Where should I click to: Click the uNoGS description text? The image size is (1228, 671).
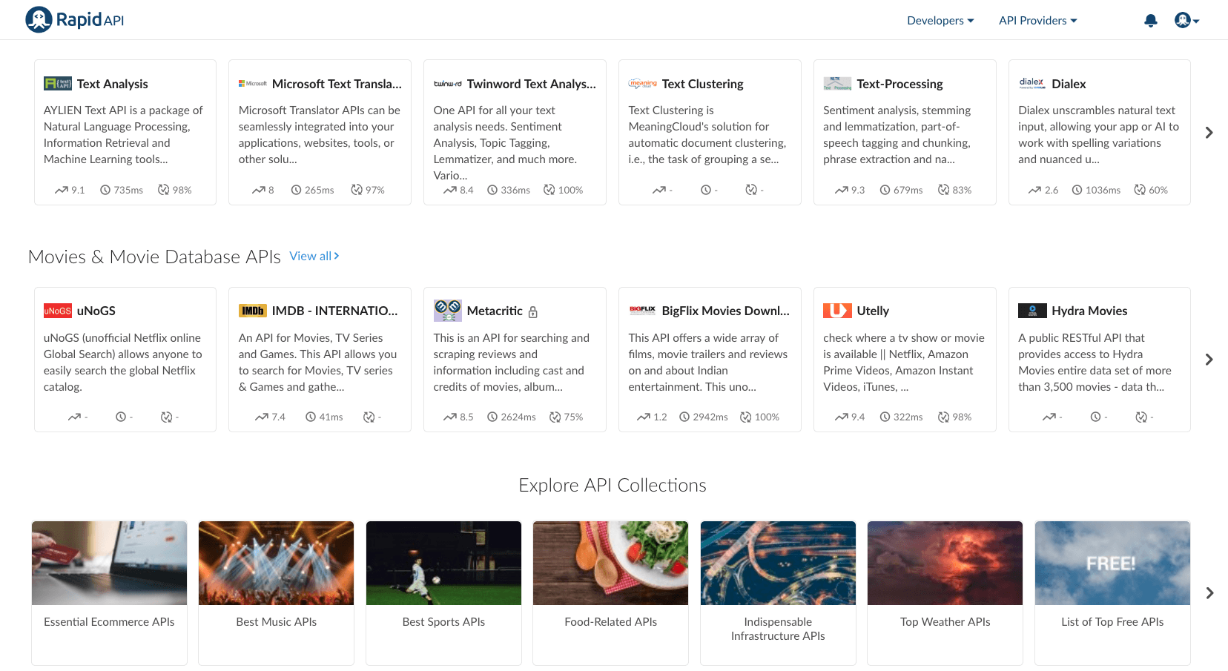click(x=123, y=363)
